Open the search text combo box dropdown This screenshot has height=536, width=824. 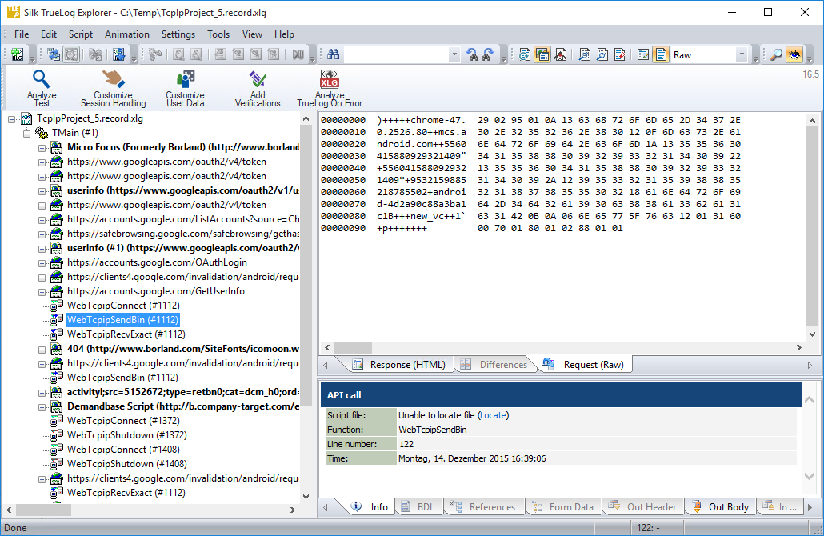click(x=454, y=54)
